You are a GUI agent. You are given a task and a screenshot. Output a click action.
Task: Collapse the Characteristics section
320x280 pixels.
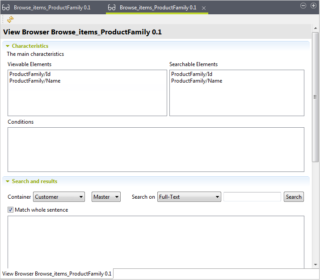8,46
